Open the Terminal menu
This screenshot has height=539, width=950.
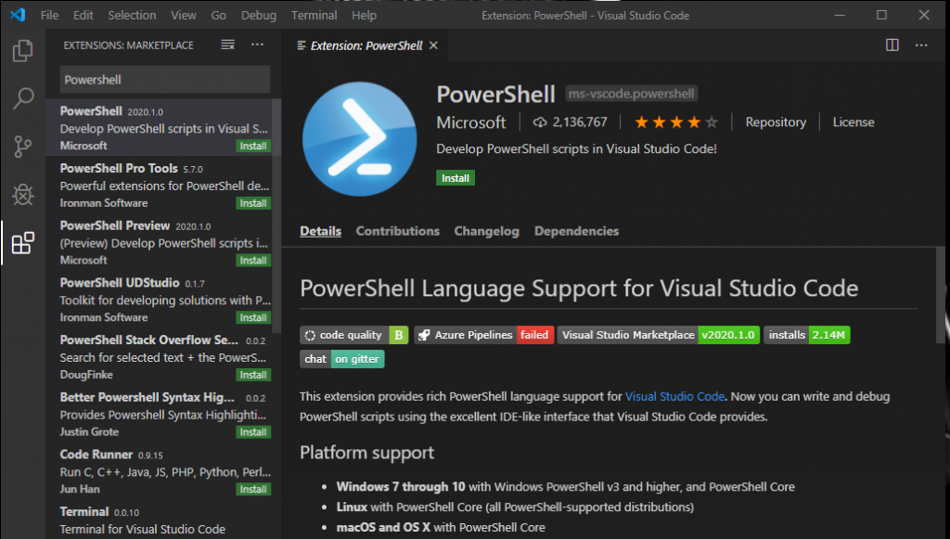pyautogui.click(x=314, y=15)
